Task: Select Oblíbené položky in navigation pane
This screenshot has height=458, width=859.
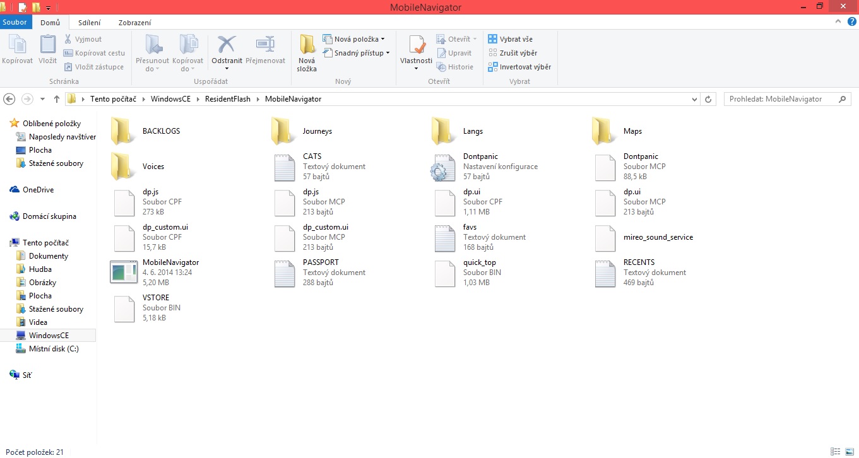Action: tap(45, 124)
